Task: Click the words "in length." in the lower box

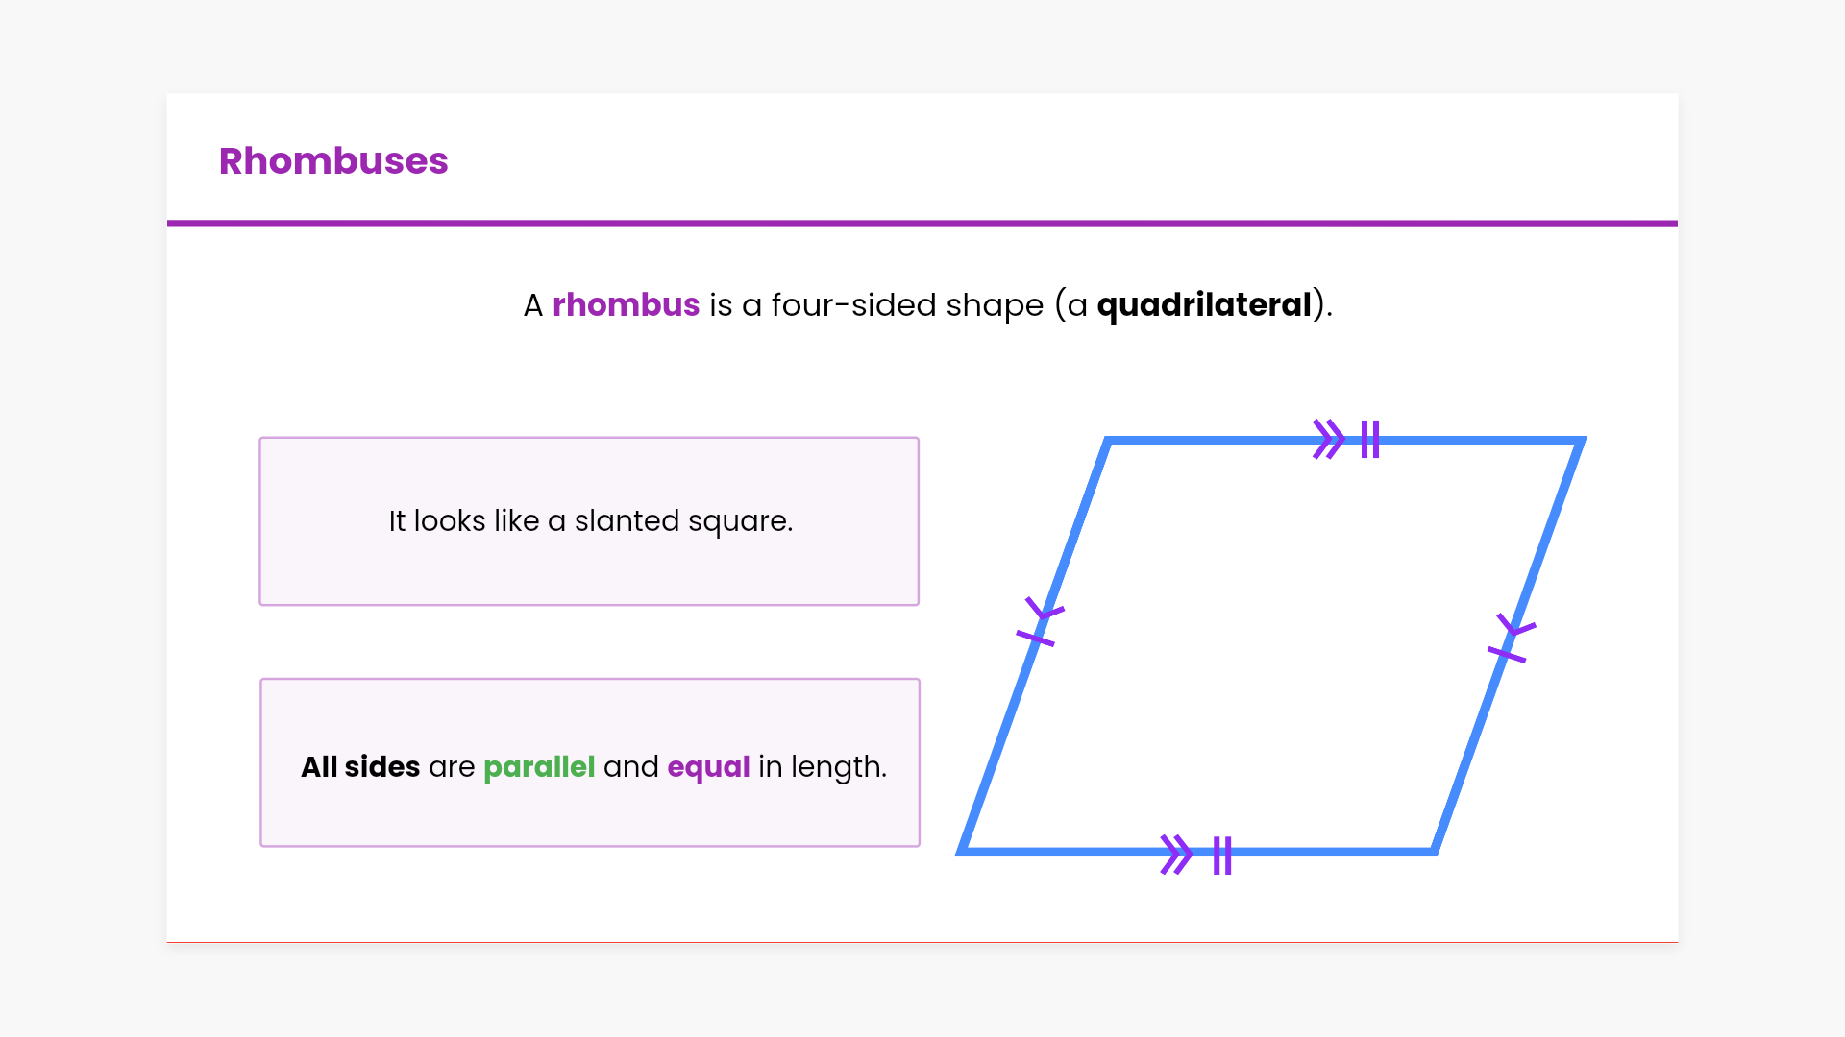Action: (822, 767)
